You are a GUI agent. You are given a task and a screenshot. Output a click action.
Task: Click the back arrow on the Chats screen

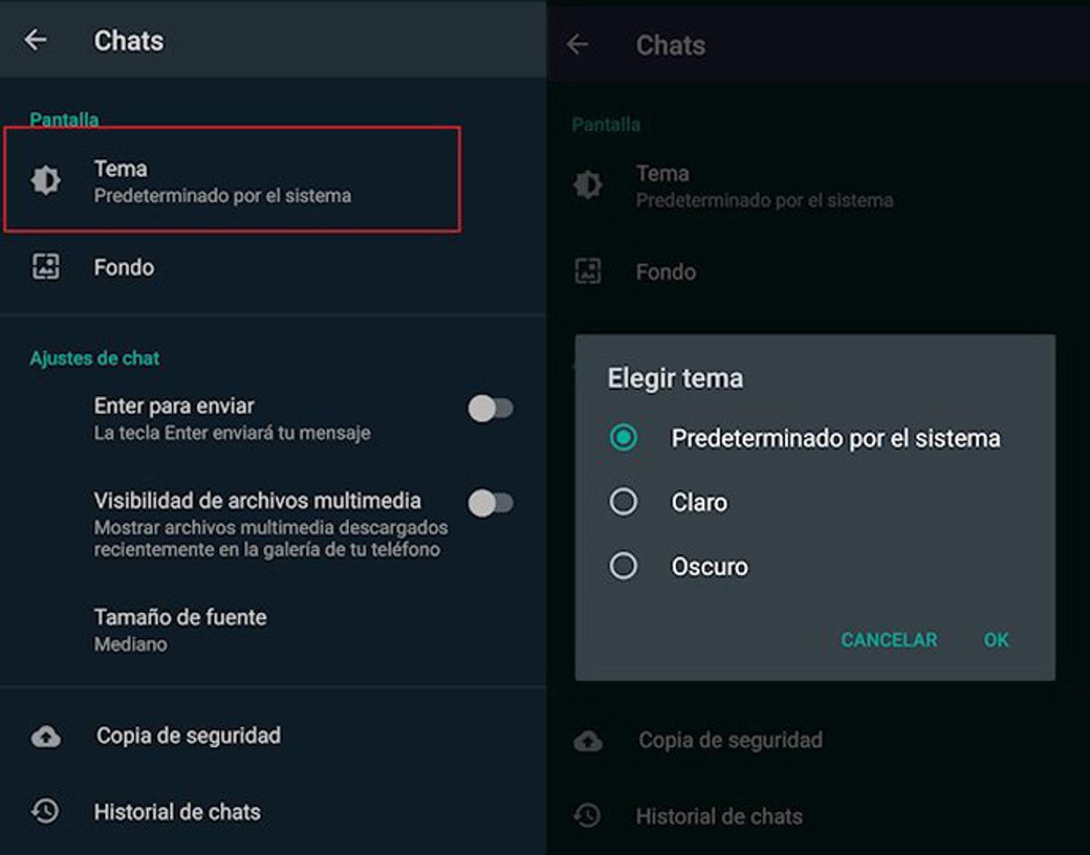click(36, 40)
